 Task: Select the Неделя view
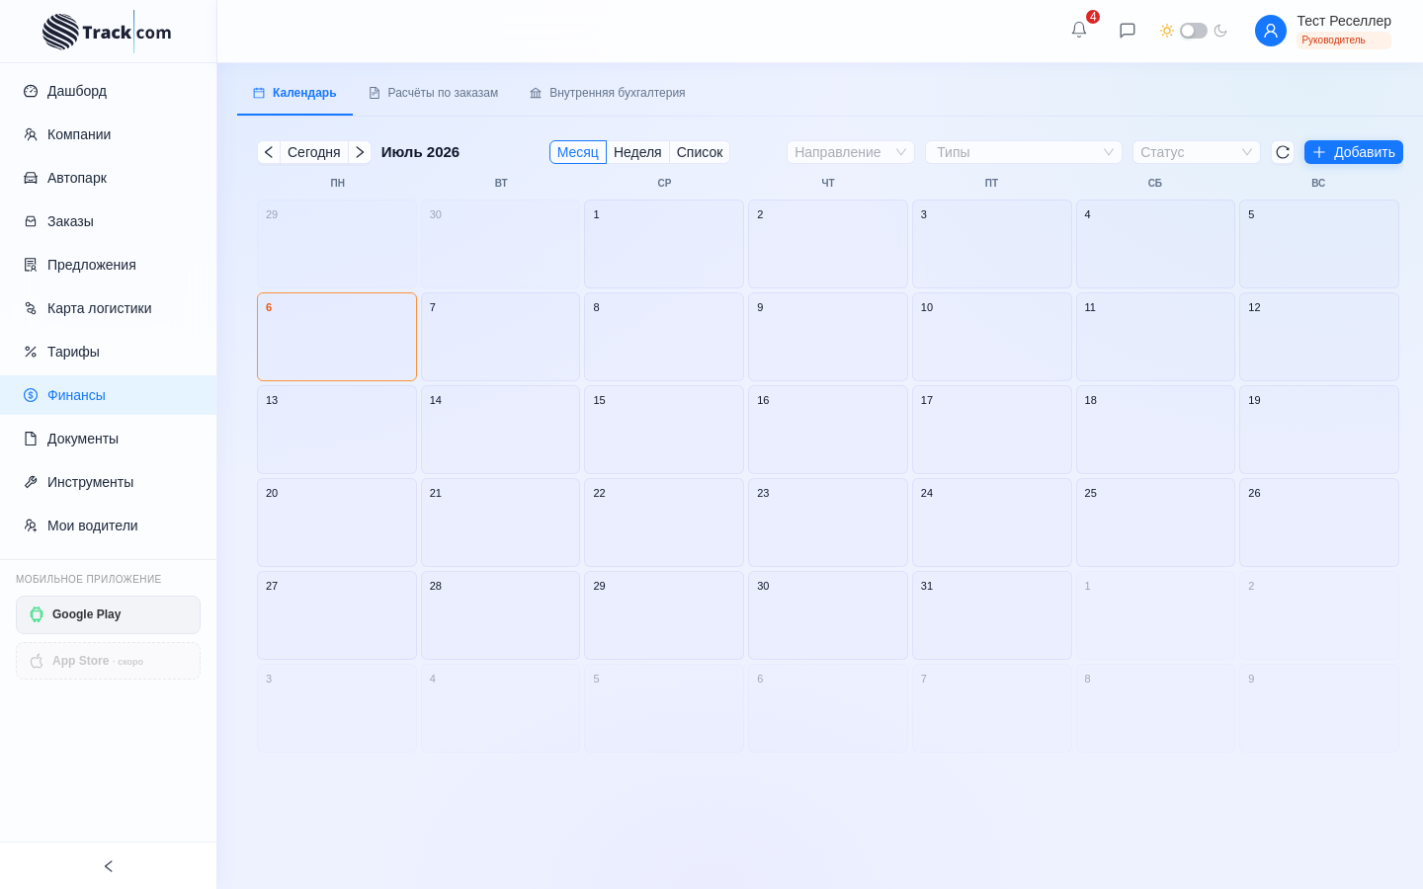(637, 152)
